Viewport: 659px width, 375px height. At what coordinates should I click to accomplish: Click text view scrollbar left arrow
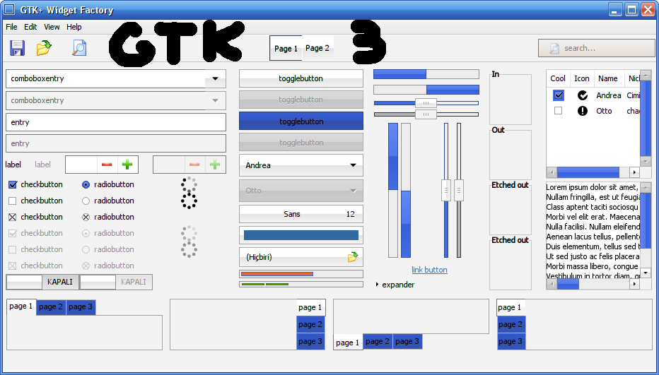click(552, 285)
